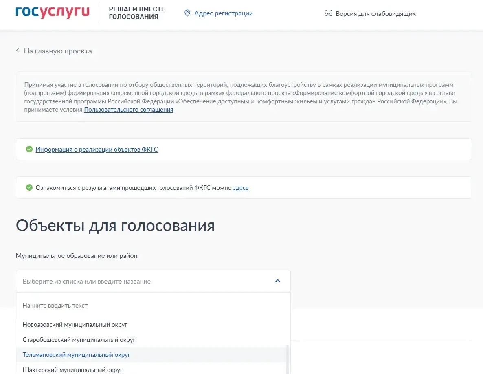Click green checkmark beside Информация о реализации
The width and height of the screenshot is (483, 374).
coord(29,149)
